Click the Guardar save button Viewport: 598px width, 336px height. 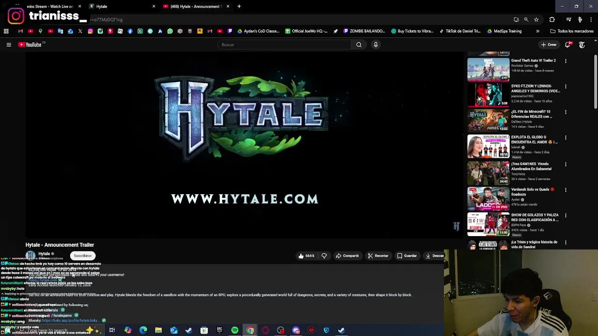tap(407, 256)
